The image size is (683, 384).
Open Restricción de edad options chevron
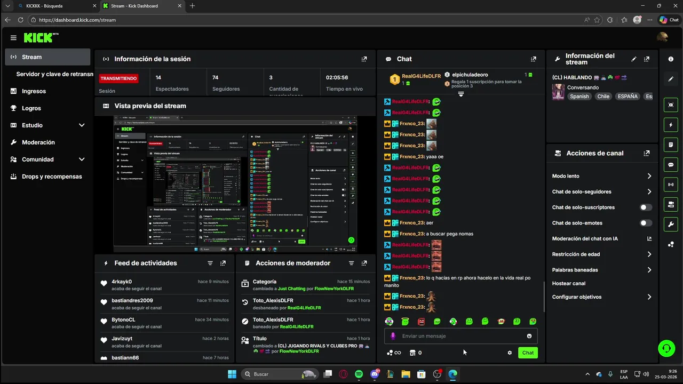(x=649, y=254)
